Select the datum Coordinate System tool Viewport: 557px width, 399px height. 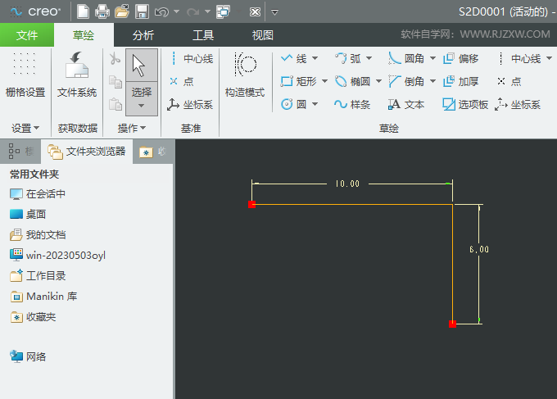tap(190, 104)
